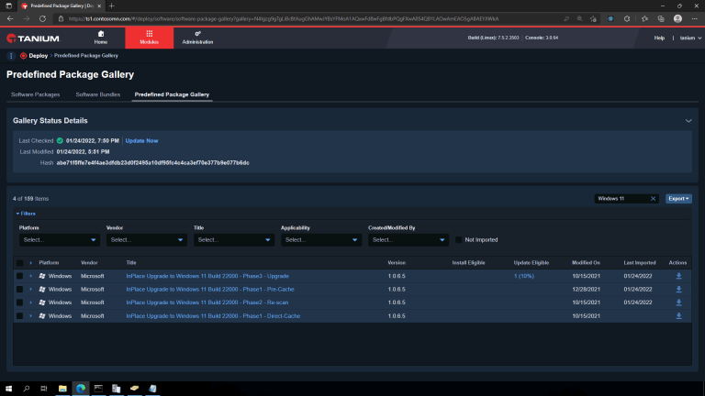The width and height of the screenshot is (705, 396).
Task: Click import icon for Phase2 - Re-scan
Action: pyautogui.click(x=678, y=302)
